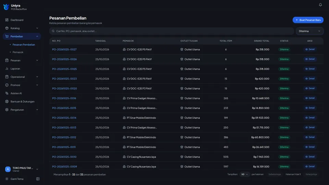
Task: Click the Promosi percent icon
Action: coord(7,85)
